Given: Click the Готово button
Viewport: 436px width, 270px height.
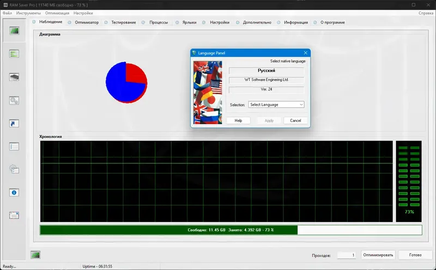Looking at the screenshot, I should point(415,255).
